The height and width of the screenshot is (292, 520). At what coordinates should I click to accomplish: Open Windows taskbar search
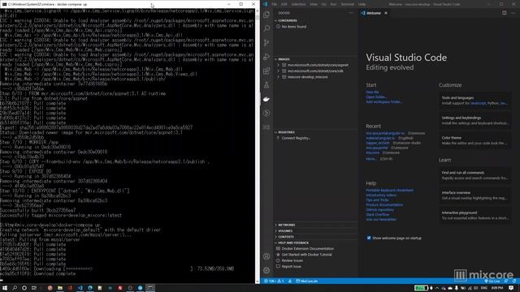(x=15, y=288)
